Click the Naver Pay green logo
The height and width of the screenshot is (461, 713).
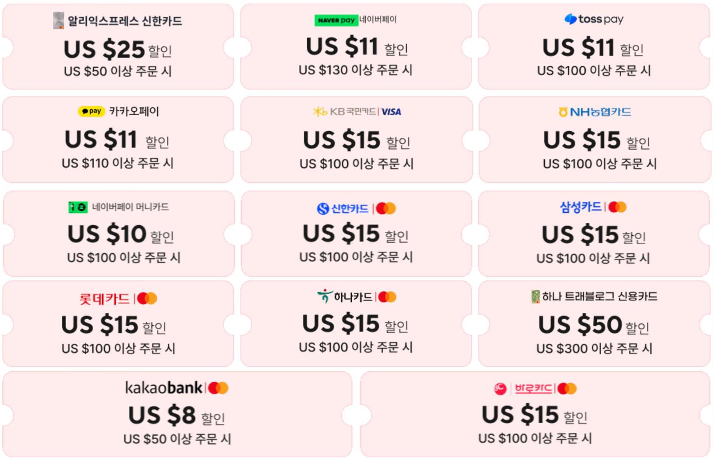click(x=336, y=20)
